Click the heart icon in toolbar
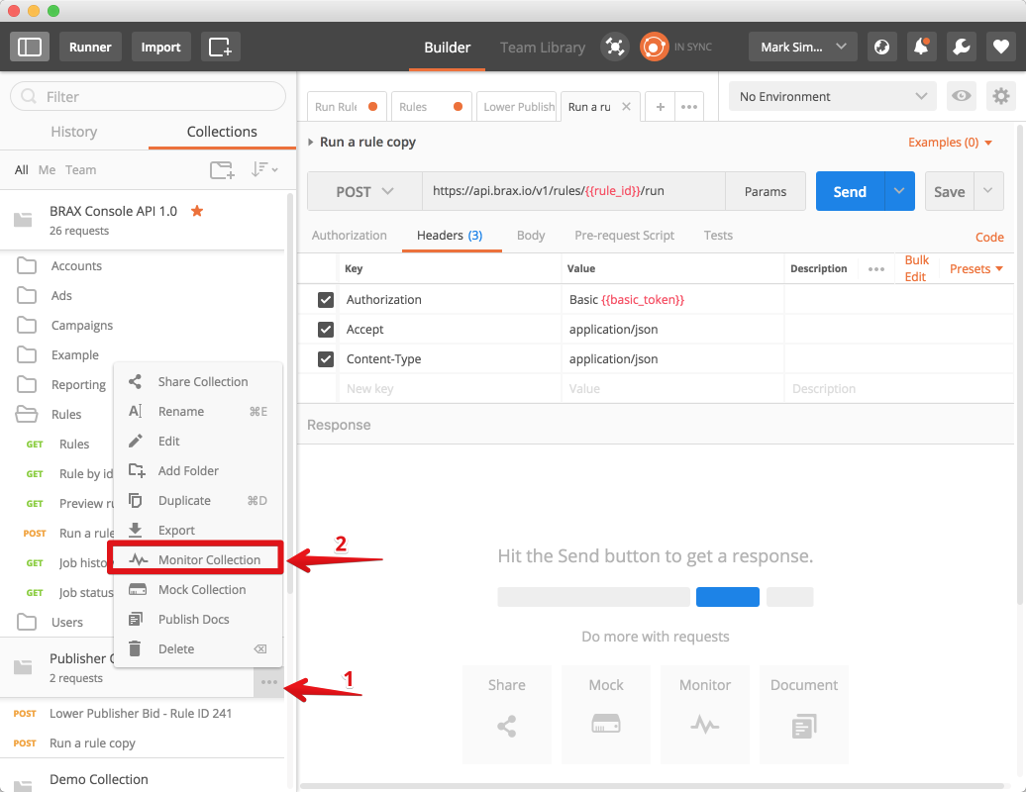This screenshot has width=1026, height=792. point(1000,48)
